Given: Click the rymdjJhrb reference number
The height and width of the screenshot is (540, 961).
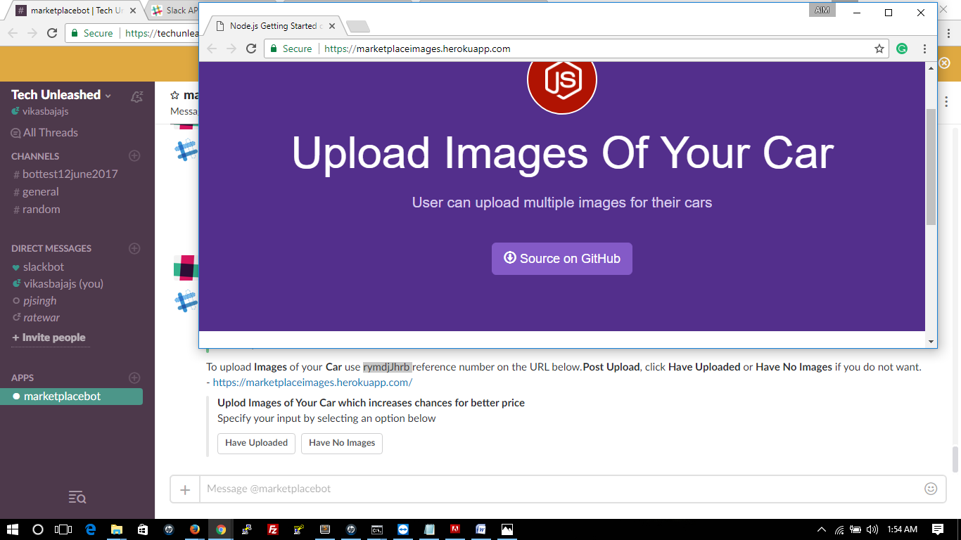Looking at the screenshot, I should pyautogui.click(x=388, y=367).
